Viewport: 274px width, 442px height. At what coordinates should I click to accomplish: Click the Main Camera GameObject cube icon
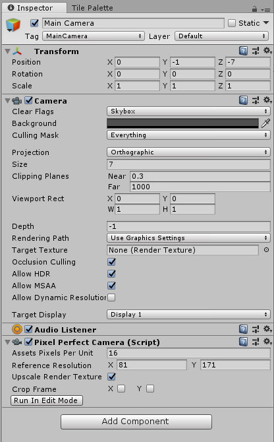(13, 25)
